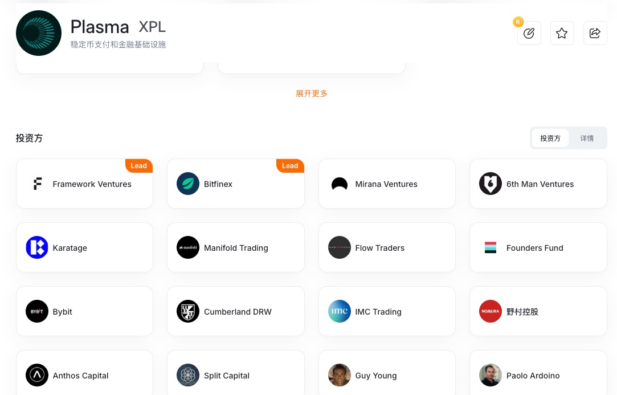Expand more with 展开更多
617x395 pixels.
312,93
